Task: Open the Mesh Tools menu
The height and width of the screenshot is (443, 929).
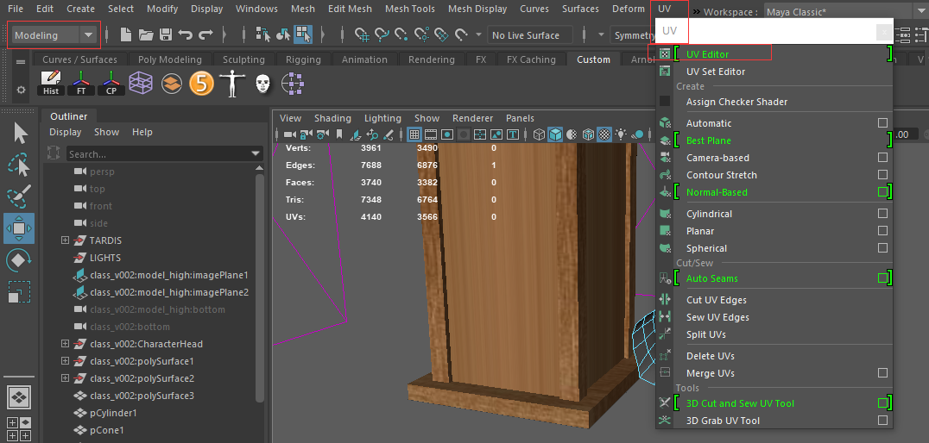Action: click(x=409, y=9)
